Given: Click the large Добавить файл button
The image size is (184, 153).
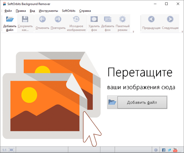Looking at the screenshot, I should pyautogui.click(x=142, y=103).
